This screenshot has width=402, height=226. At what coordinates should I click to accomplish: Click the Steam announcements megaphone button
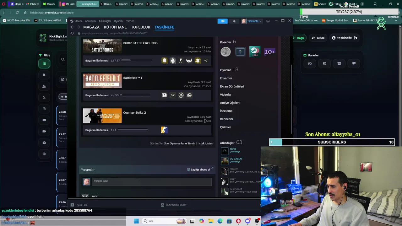click(222, 21)
